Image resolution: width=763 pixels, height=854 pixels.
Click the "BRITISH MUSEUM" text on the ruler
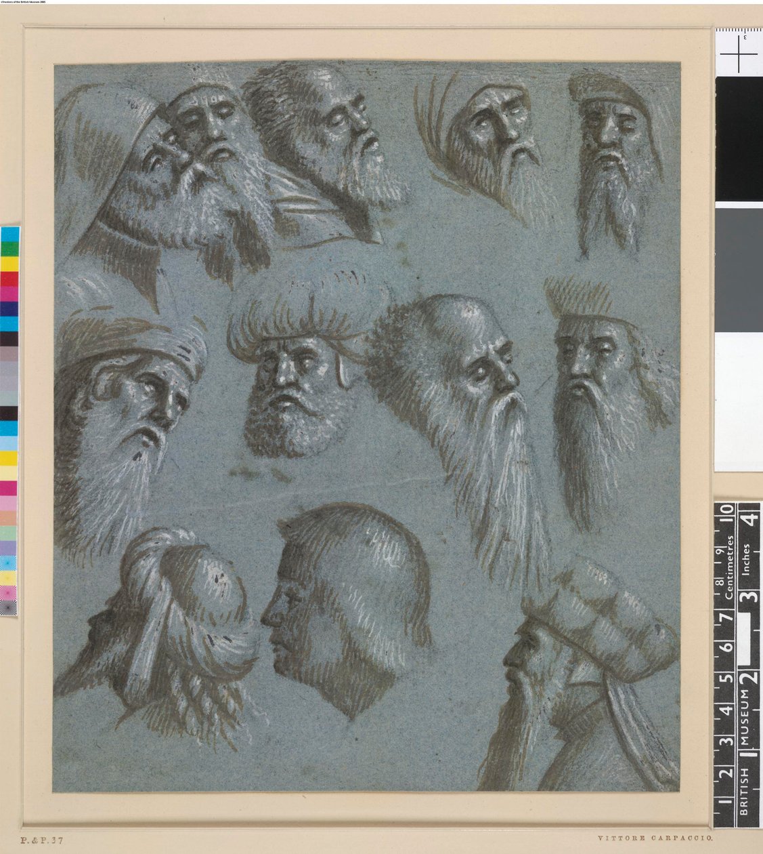pos(743,752)
